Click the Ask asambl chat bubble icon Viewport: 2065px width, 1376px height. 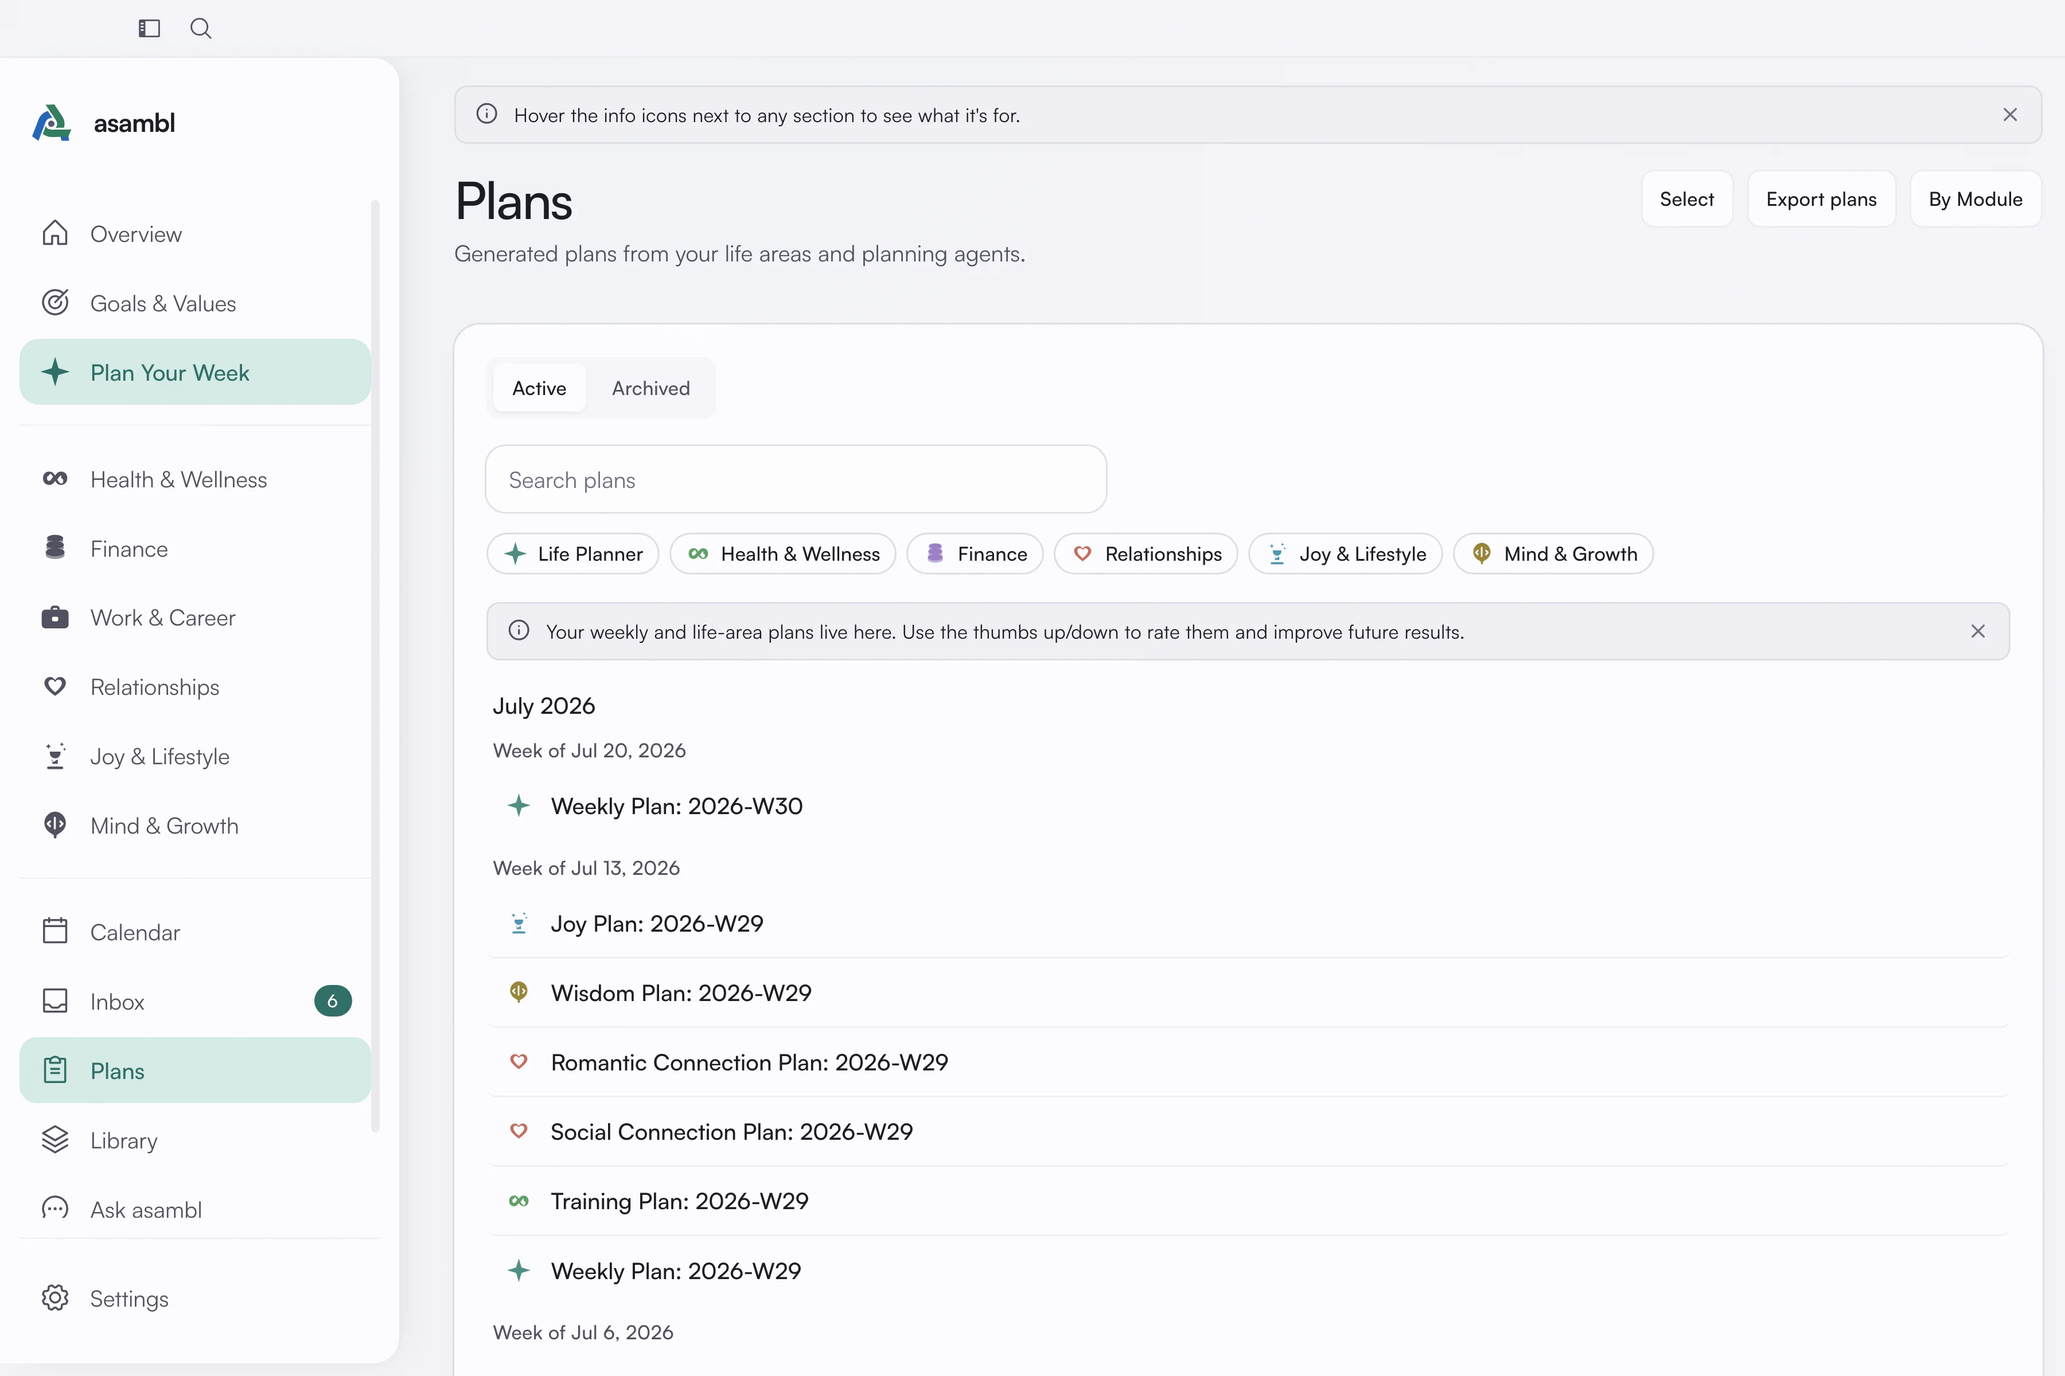(55, 1209)
